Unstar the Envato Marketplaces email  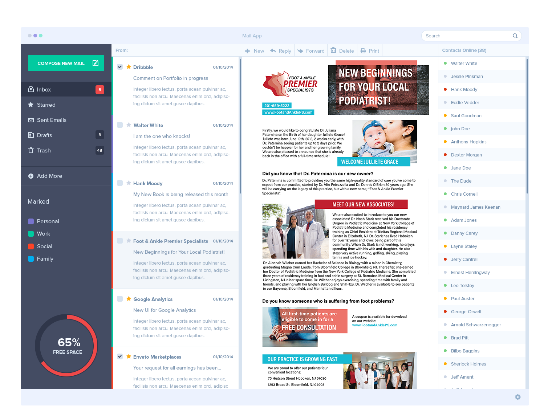coord(129,356)
